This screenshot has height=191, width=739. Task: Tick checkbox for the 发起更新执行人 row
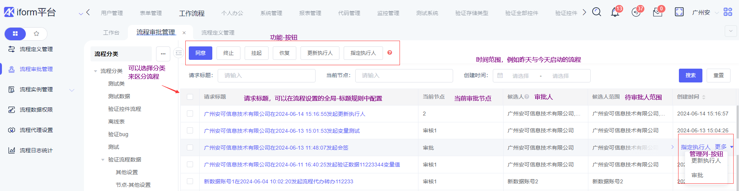coord(190,114)
